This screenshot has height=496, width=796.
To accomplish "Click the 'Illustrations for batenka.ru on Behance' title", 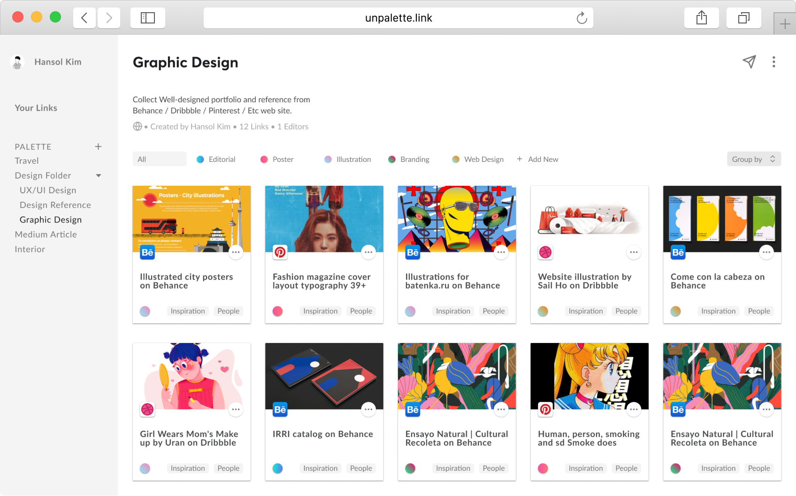I will pos(453,281).
